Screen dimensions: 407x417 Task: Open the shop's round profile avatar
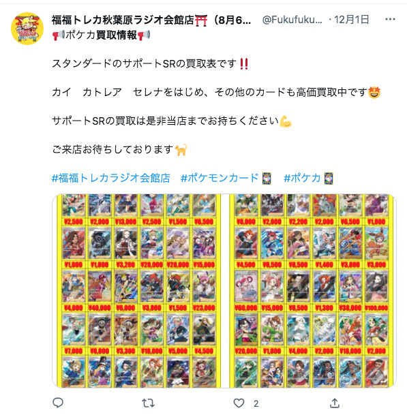pyautogui.click(x=27, y=29)
